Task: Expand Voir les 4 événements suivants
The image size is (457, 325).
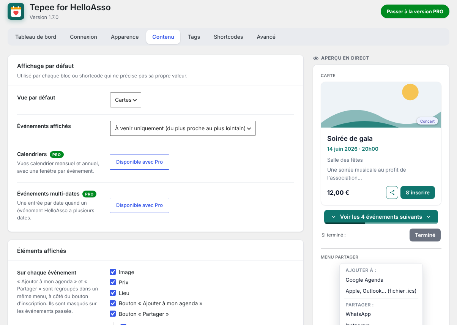Action: (x=381, y=217)
